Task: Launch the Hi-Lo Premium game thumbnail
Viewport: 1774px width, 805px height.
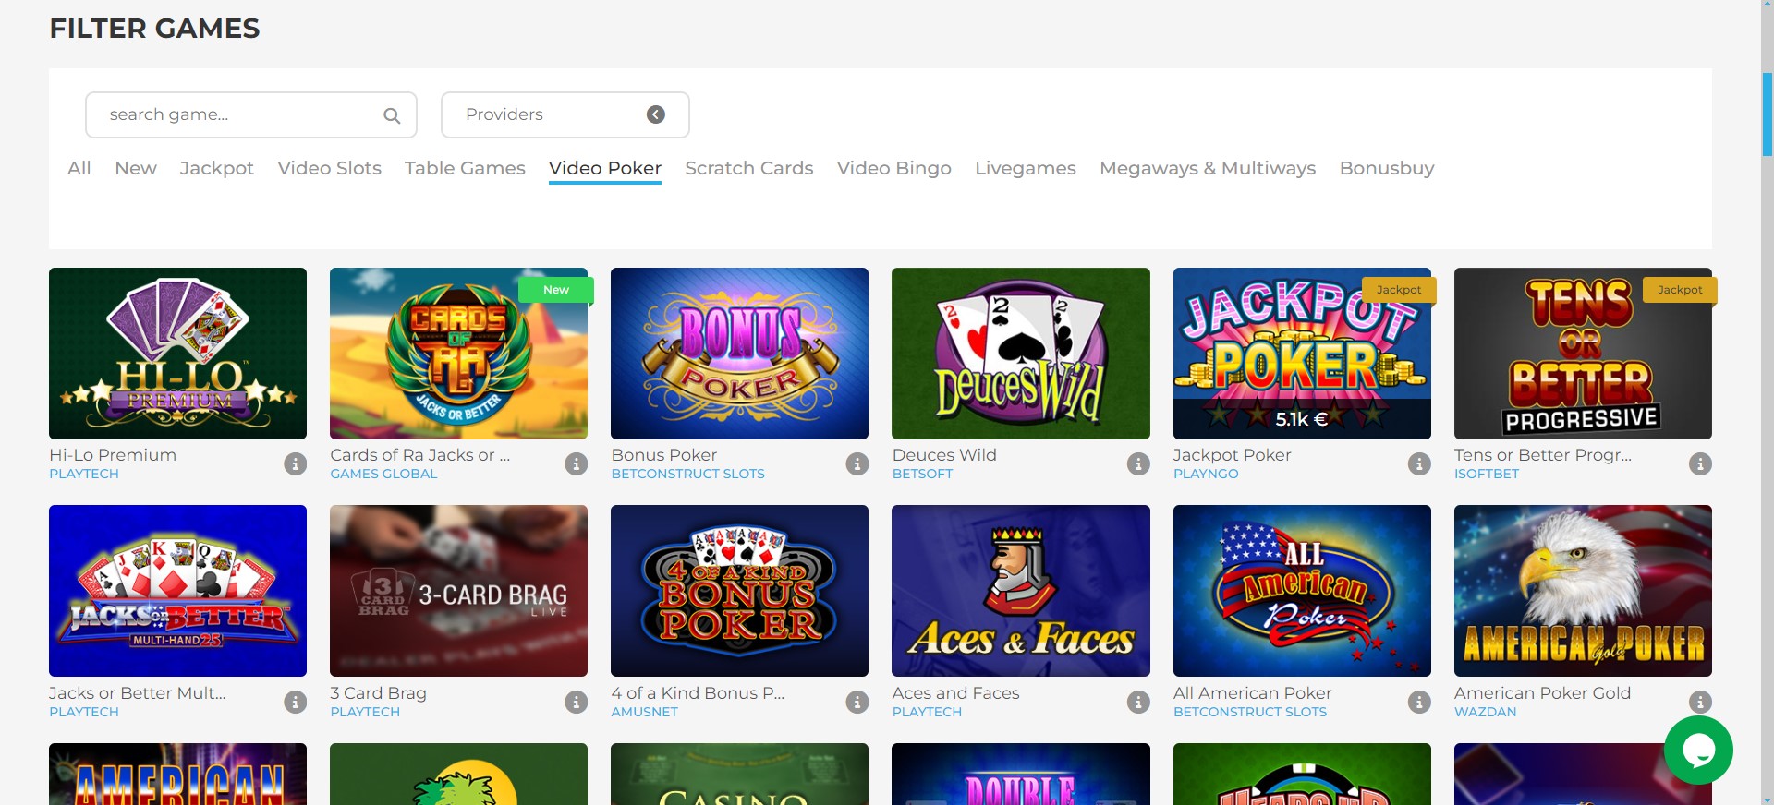Action: tap(177, 354)
